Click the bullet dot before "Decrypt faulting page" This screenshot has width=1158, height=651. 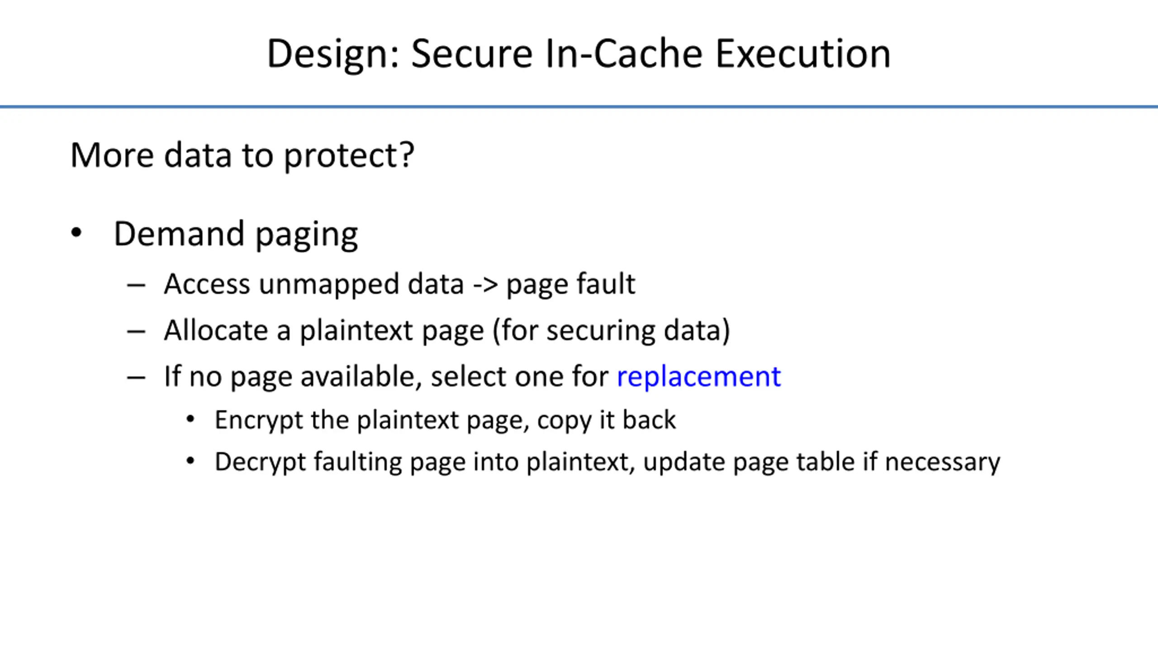click(190, 461)
